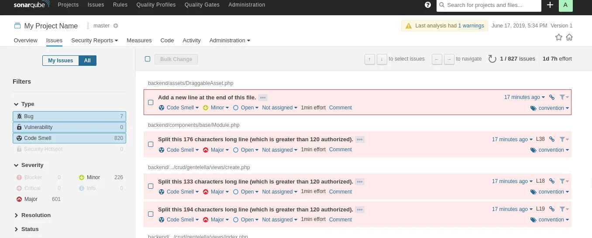The height and width of the screenshot is (238, 592).
Task: Go to the Measures tab
Action: point(139,41)
